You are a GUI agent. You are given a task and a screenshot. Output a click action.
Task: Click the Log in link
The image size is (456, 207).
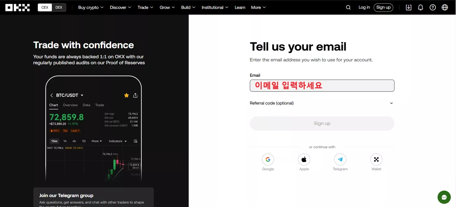[364, 7]
